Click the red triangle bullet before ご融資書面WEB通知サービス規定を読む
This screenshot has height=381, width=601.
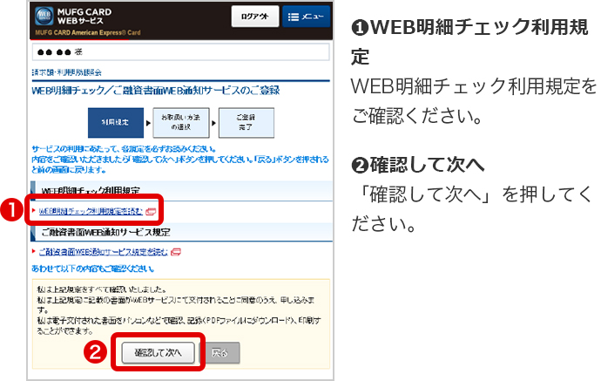click(33, 252)
